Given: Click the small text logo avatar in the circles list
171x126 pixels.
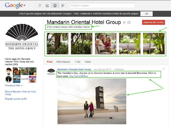Looking at the screenshot, I should [25, 79].
